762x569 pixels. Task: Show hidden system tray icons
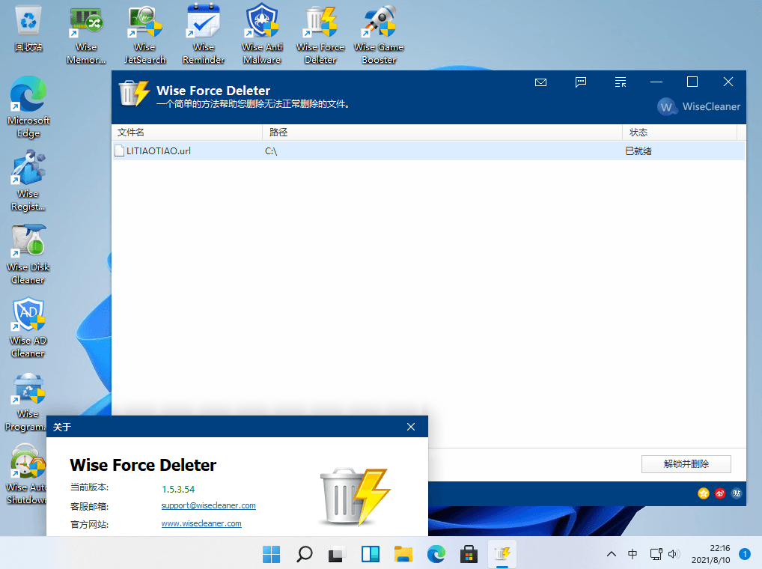(612, 554)
